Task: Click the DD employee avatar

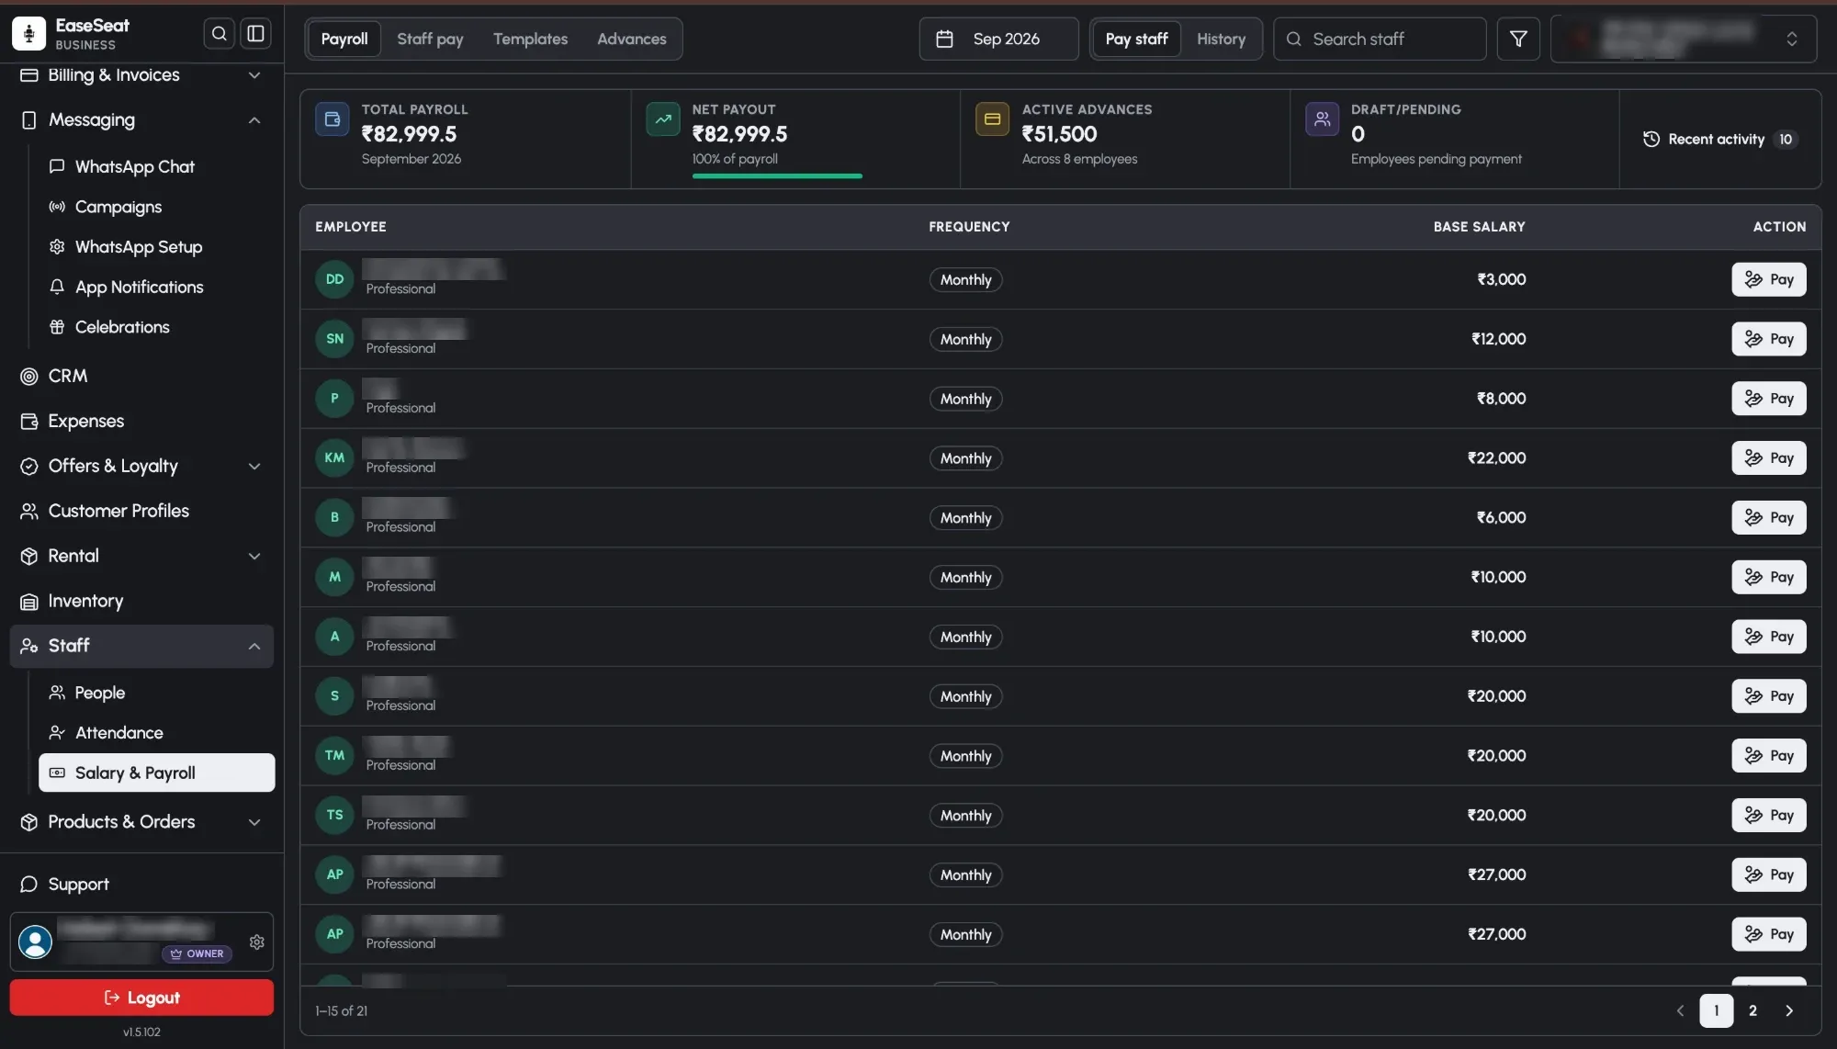Action: point(334,279)
